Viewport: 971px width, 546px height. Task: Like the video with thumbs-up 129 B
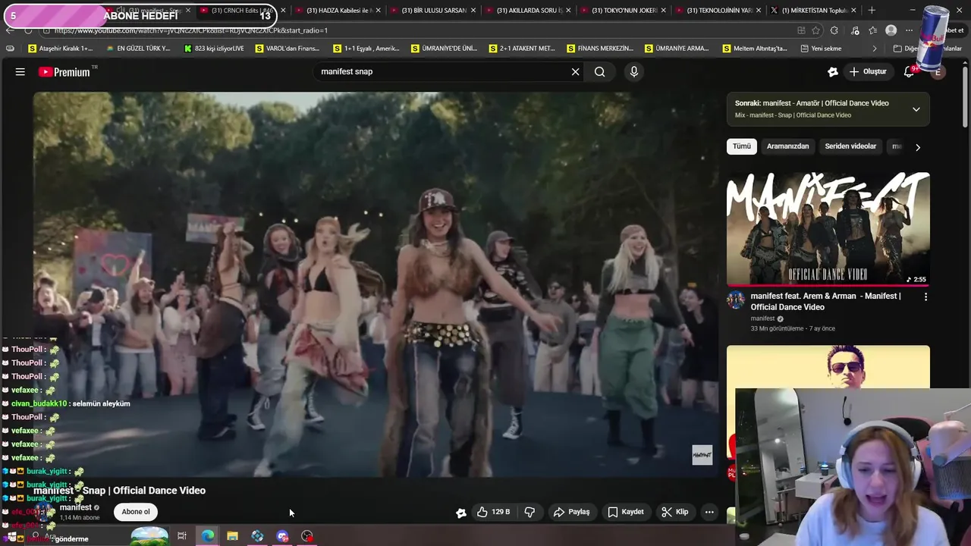[493, 512]
